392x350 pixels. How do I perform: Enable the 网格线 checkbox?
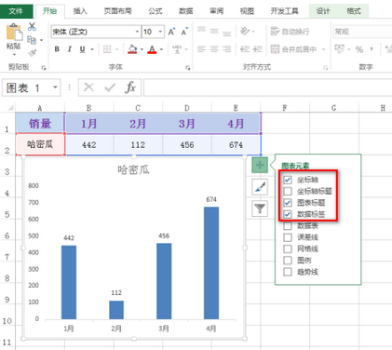pyautogui.click(x=288, y=249)
